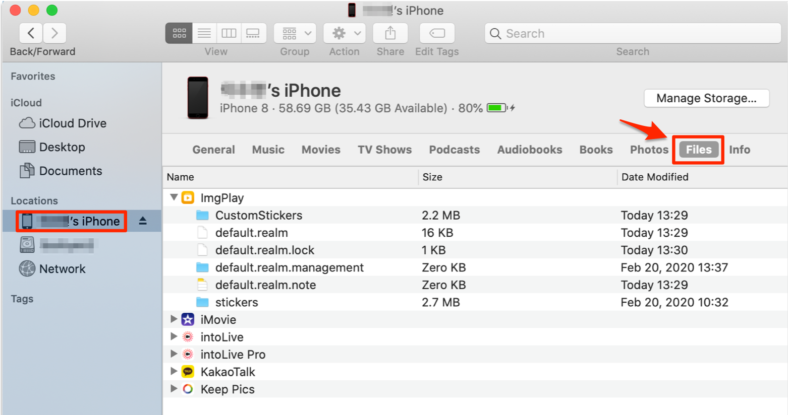Click the Edit Tags toolbar button
788x415 pixels.
(x=437, y=33)
